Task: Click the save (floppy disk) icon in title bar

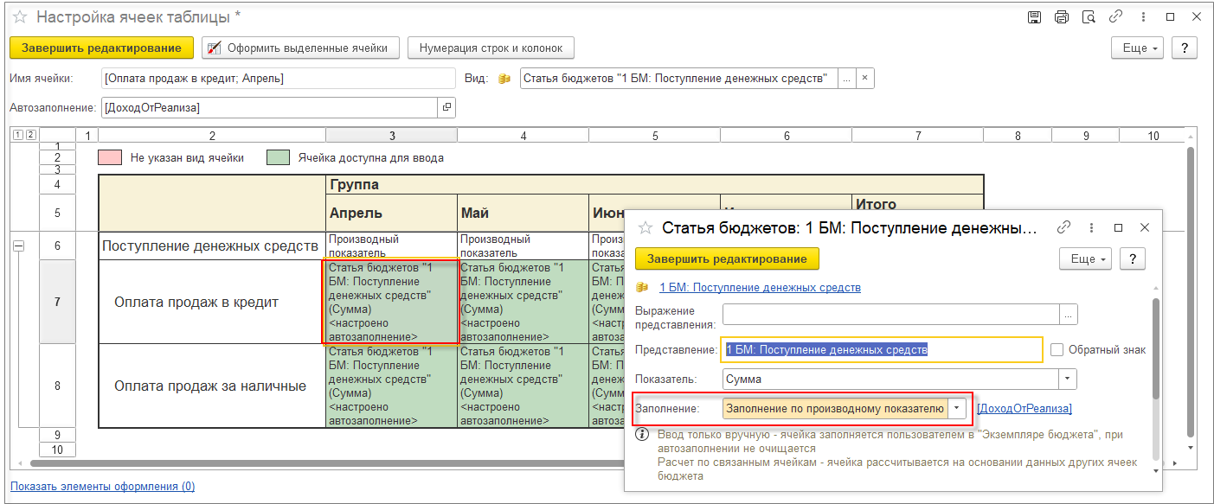Action: 1033,16
